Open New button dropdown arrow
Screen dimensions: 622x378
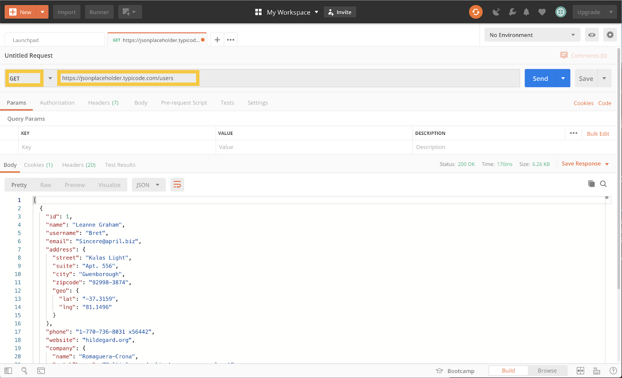tap(42, 12)
